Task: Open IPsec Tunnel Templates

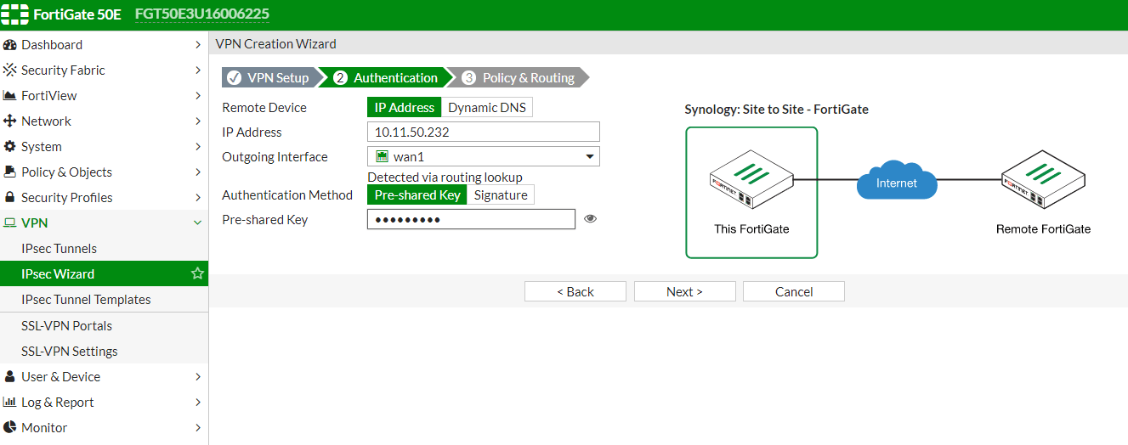Action: tap(104, 299)
